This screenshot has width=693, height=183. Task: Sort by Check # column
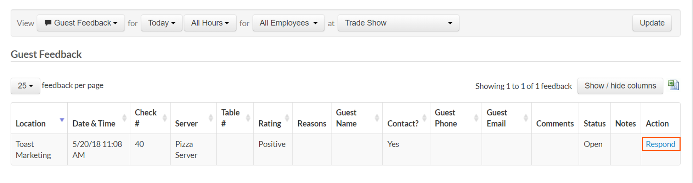pyautogui.click(x=165, y=118)
